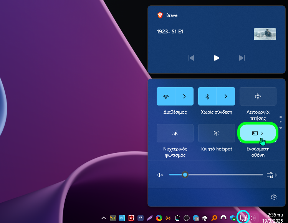Click the Brave lion logo icon
This screenshot has height=223, width=288.
click(160, 15)
